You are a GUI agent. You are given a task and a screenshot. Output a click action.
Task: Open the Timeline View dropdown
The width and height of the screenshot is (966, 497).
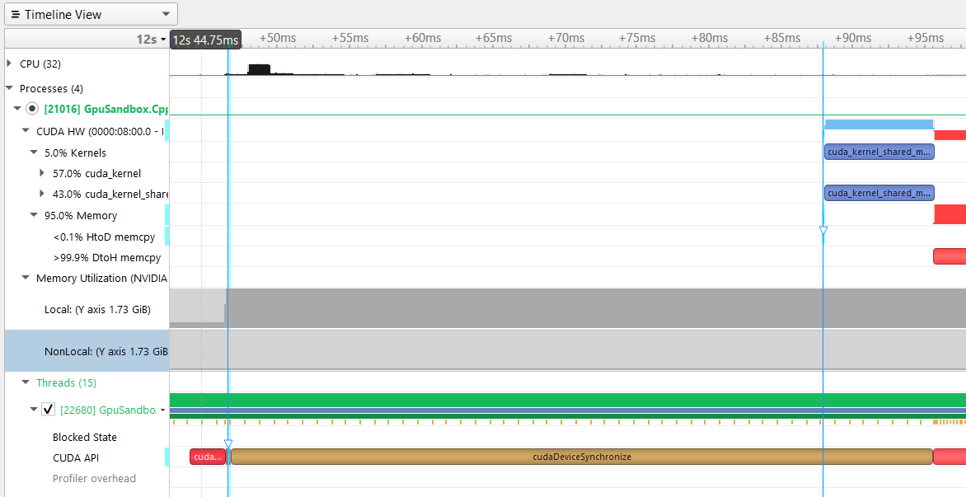pos(91,14)
